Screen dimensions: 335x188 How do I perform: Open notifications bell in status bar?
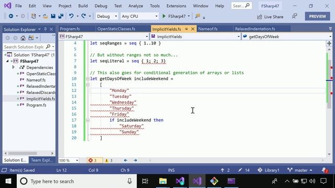pos(325,170)
